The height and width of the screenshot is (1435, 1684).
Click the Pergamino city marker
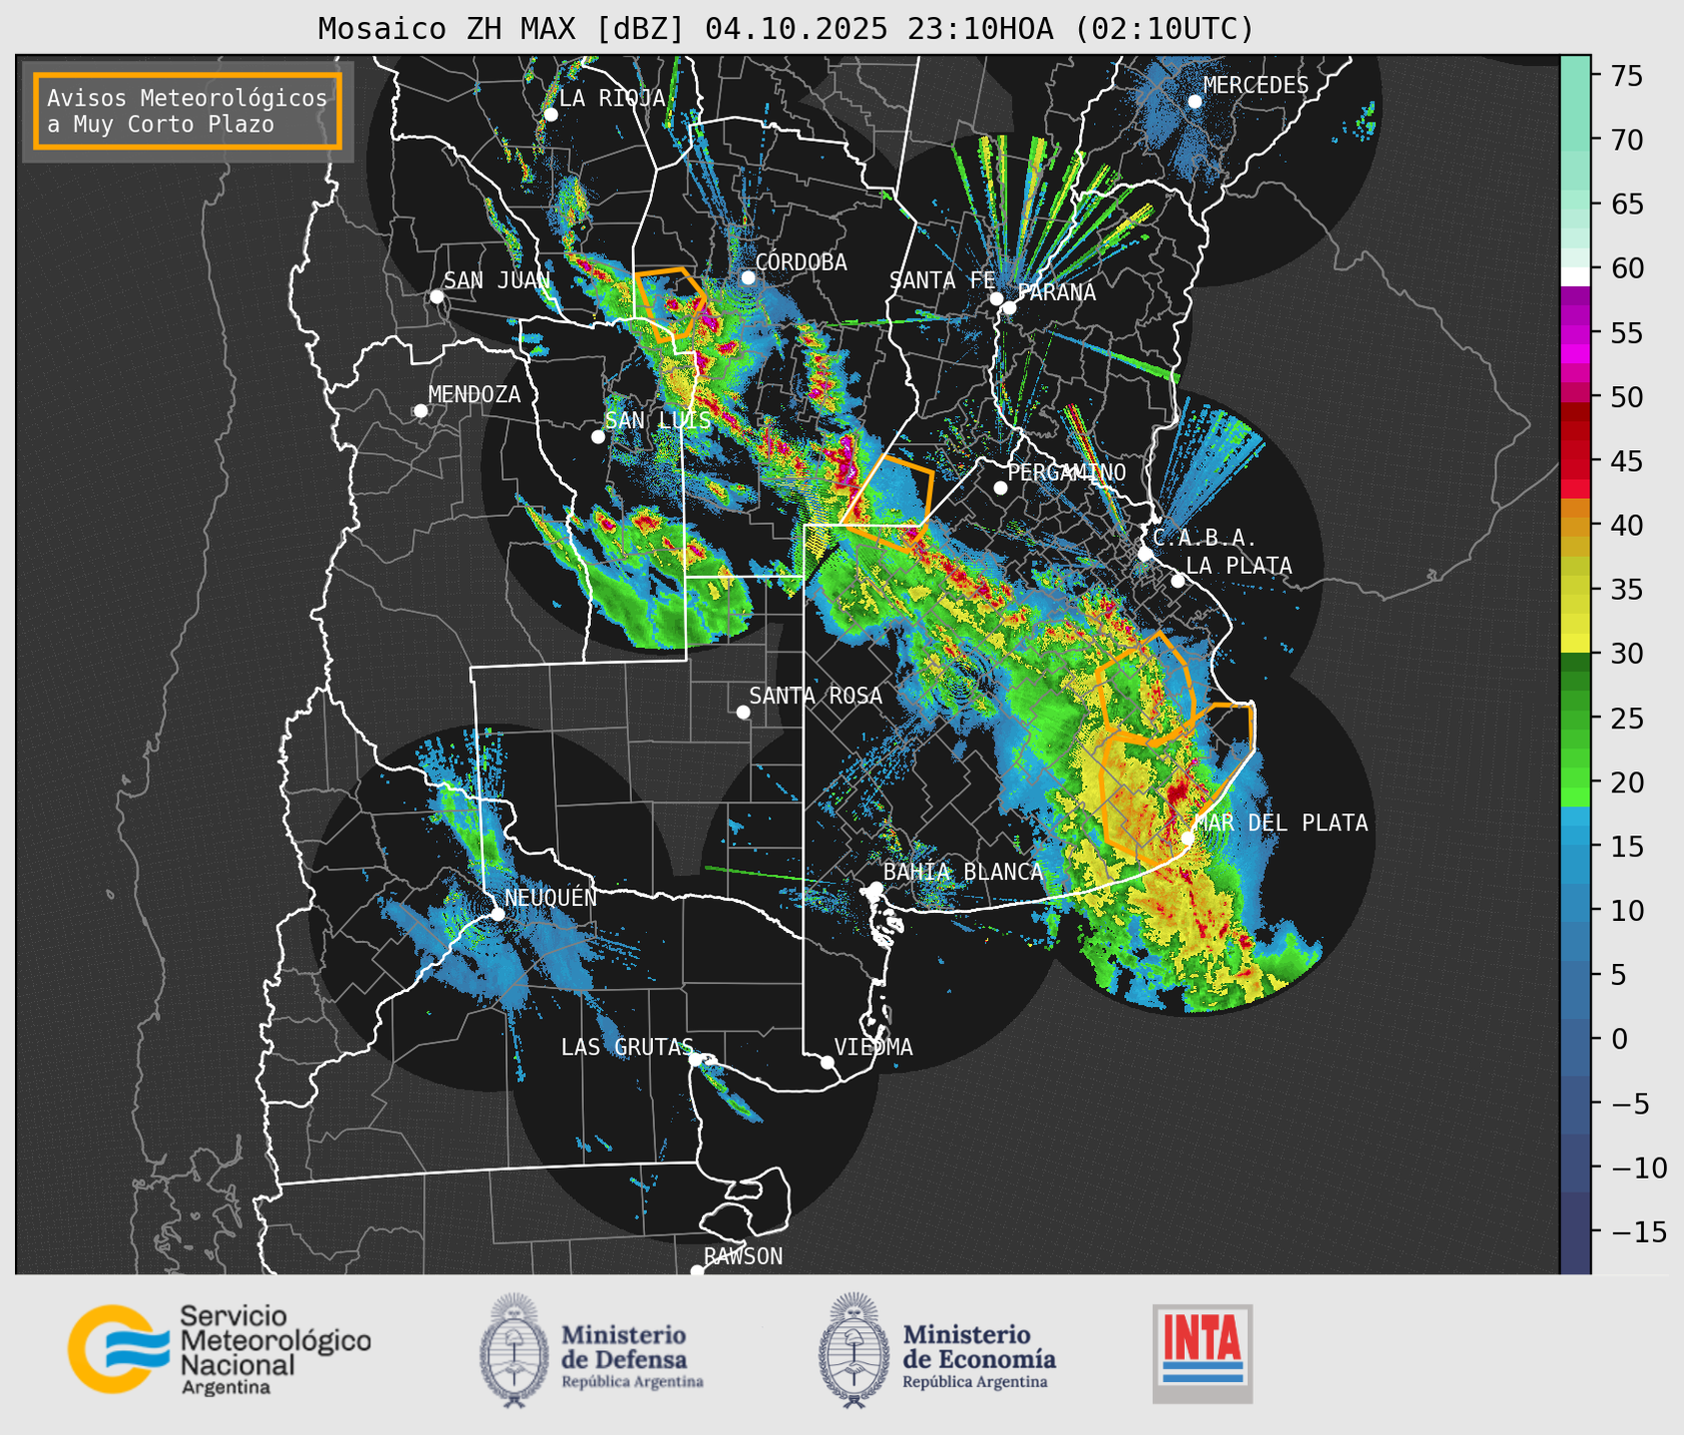1000,488
